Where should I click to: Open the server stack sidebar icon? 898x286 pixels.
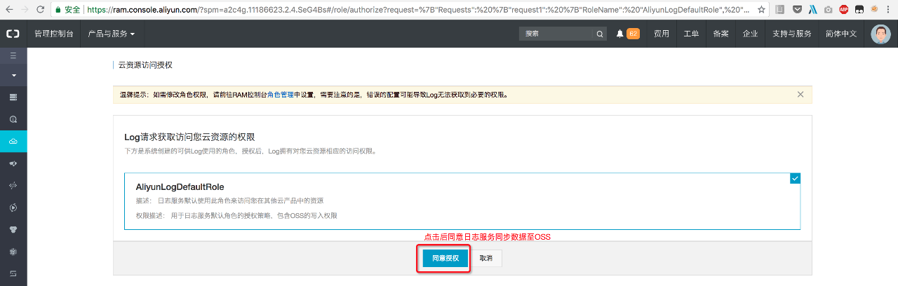pyautogui.click(x=13, y=96)
